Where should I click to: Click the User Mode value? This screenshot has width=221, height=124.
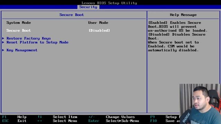[x=98, y=23]
